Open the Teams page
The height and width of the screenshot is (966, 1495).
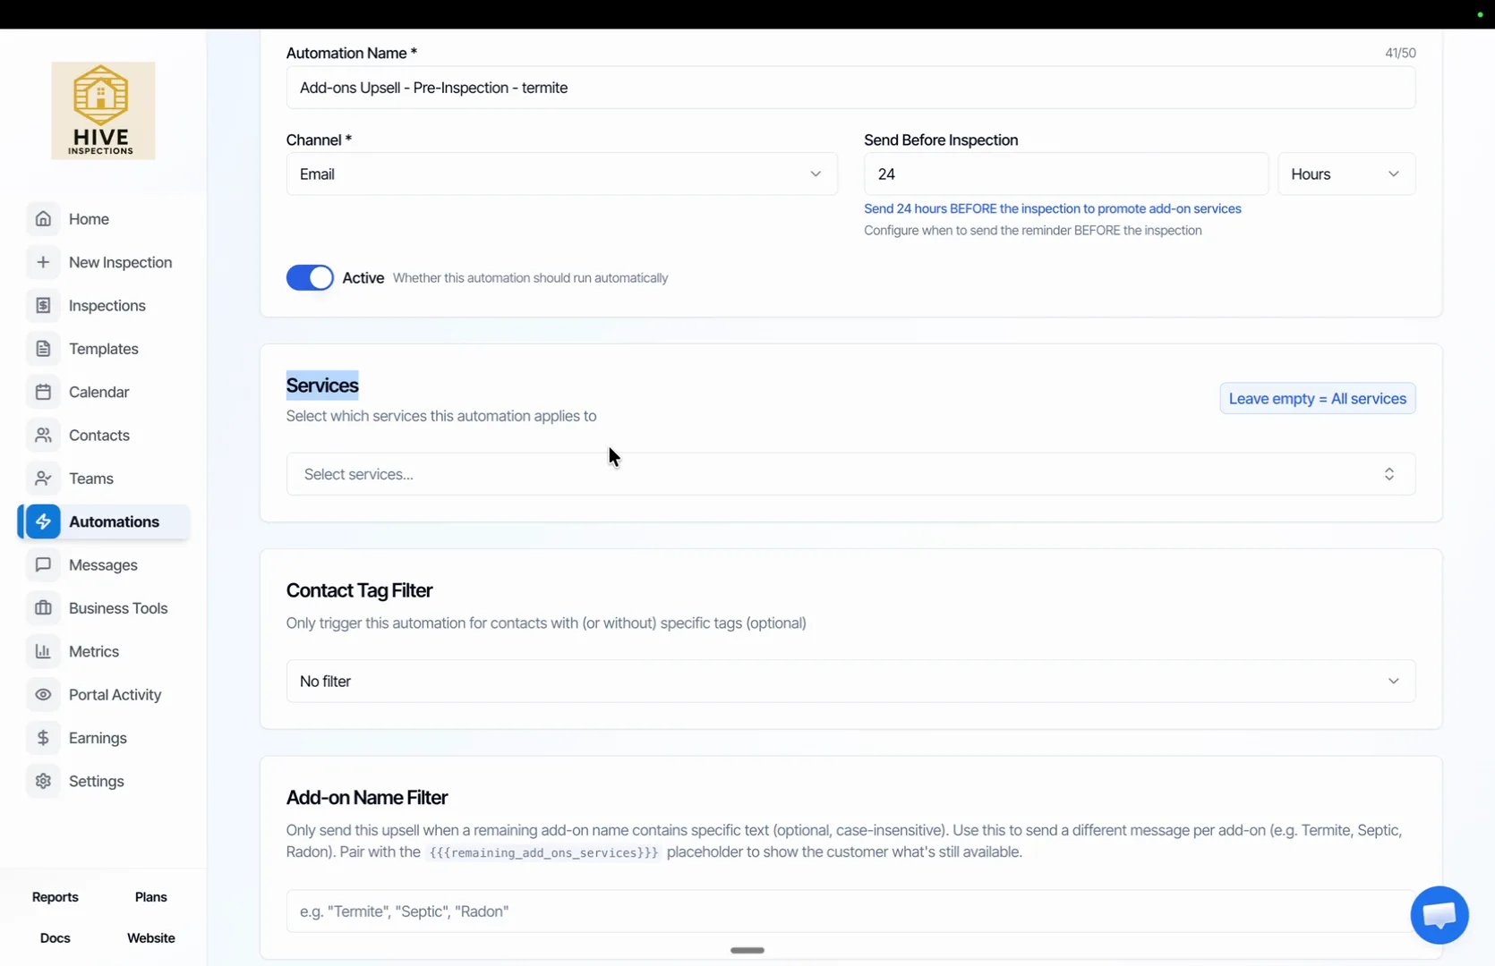tap(105, 479)
